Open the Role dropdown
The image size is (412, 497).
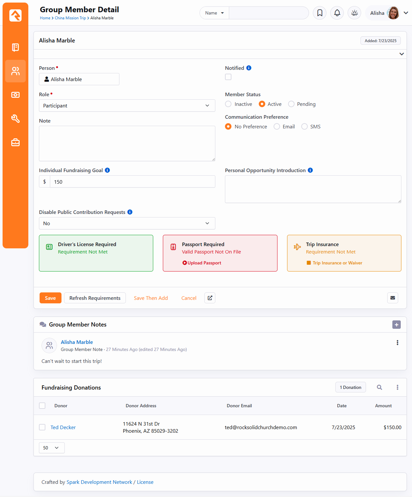[x=127, y=106]
